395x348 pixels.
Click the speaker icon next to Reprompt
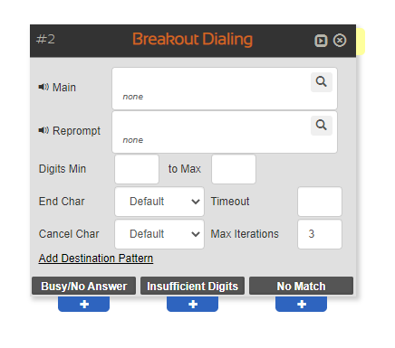pos(43,130)
